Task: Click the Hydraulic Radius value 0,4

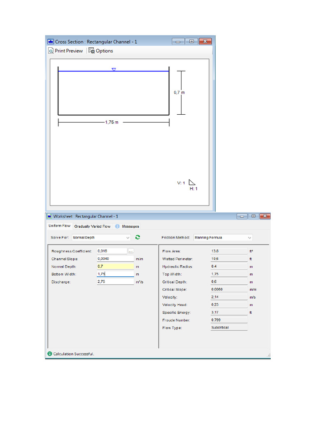Action: pos(229,266)
